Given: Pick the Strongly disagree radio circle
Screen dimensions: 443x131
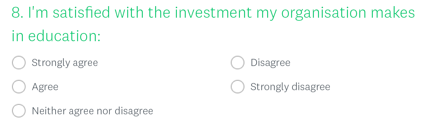Looking at the screenshot, I should 238,87.
